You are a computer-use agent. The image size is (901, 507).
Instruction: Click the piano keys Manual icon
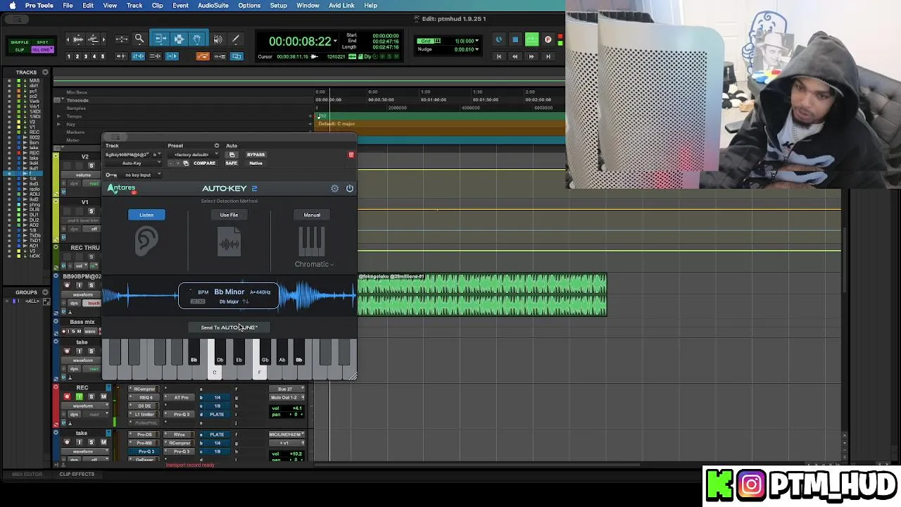312,241
